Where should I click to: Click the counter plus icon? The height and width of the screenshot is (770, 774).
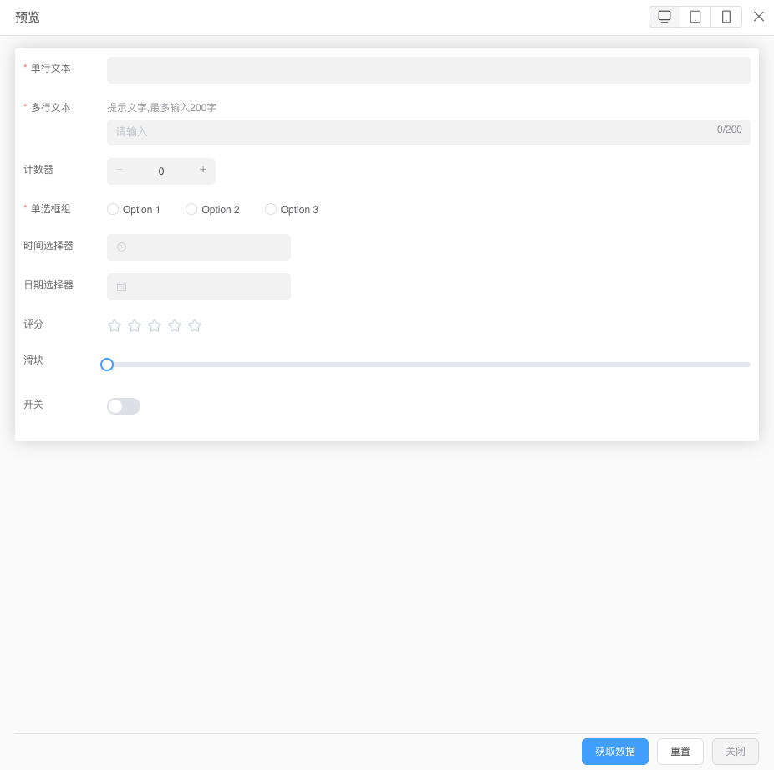203,170
